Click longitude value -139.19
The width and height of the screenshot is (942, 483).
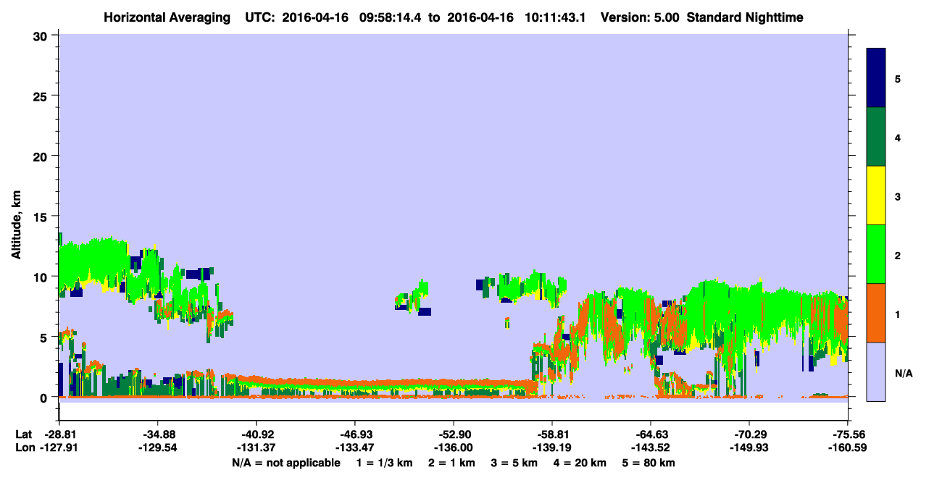pos(552,448)
